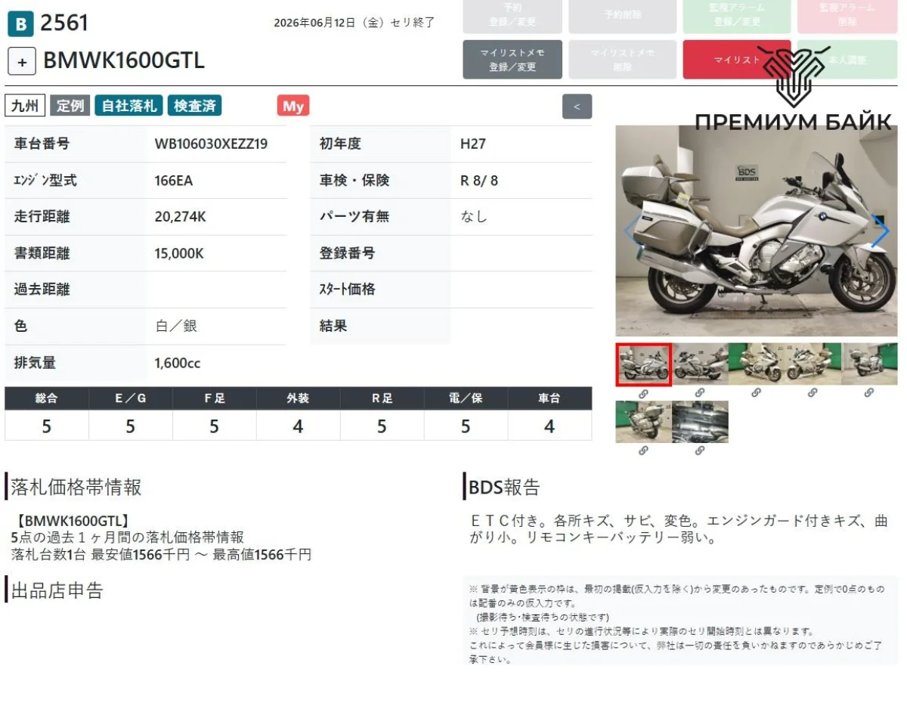Select the second-row rear view thumbnail
The height and width of the screenshot is (706, 907).
pyautogui.click(x=643, y=422)
